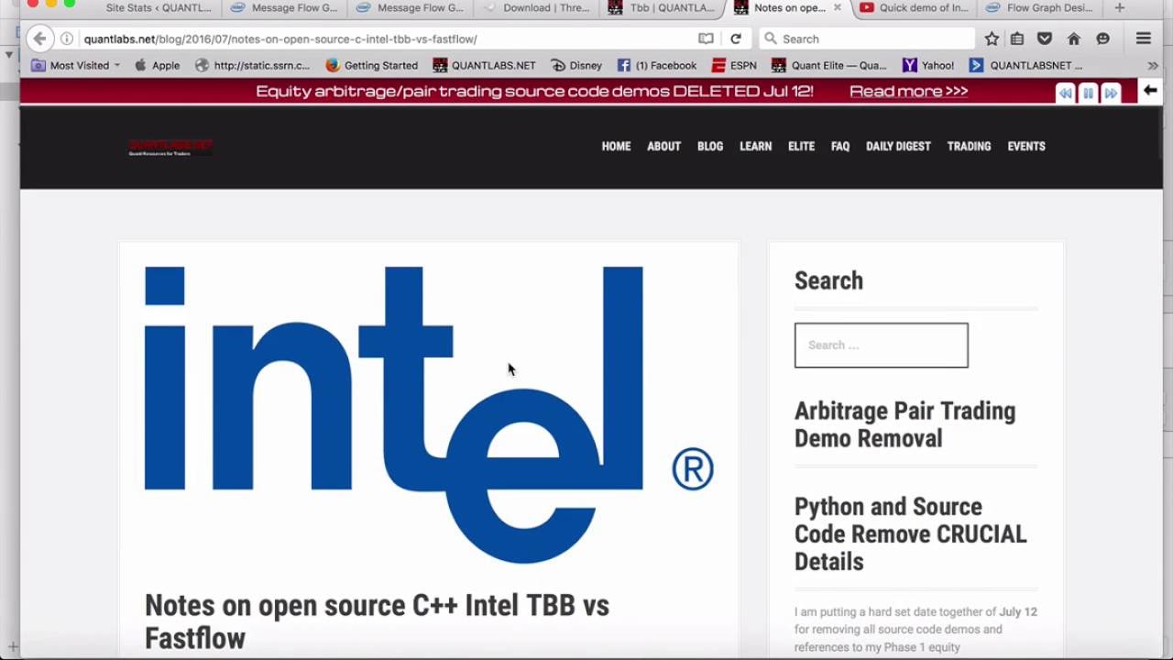The height and width of the screenshot is (660, 1173).
Task: Open the HOME navigation item
Action: pyautogui.click(x=616, y=147)
